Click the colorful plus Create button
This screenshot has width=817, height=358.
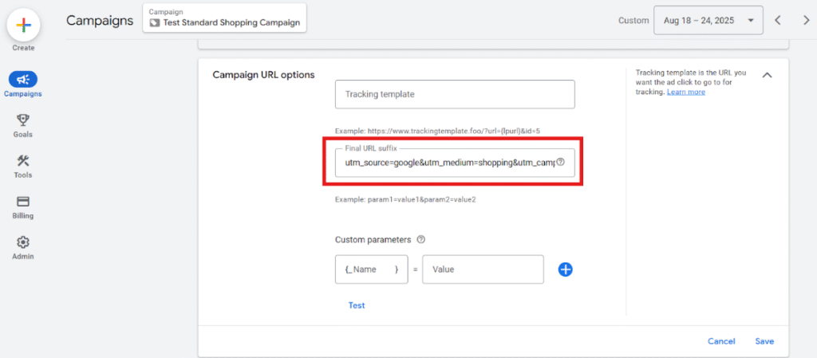click(x=23, y=26)
